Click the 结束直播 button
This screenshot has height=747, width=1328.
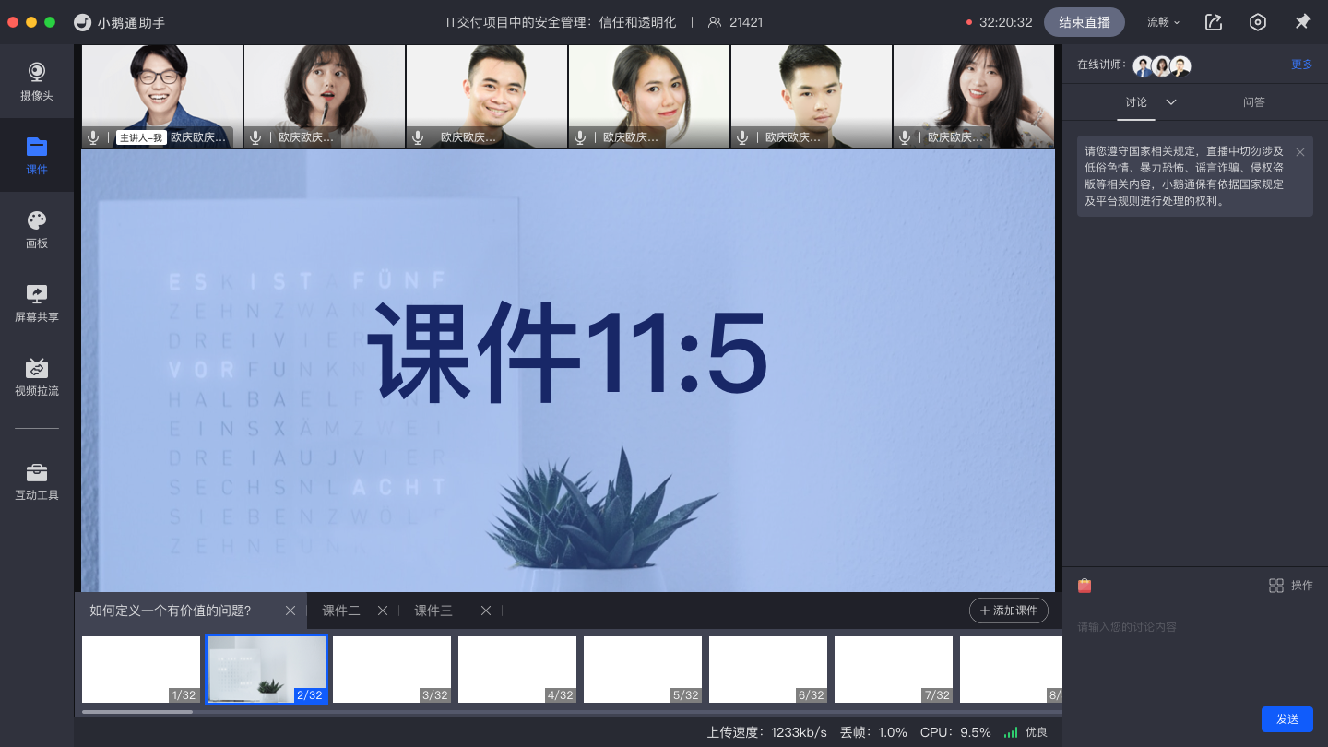(x=1085, y=22)
